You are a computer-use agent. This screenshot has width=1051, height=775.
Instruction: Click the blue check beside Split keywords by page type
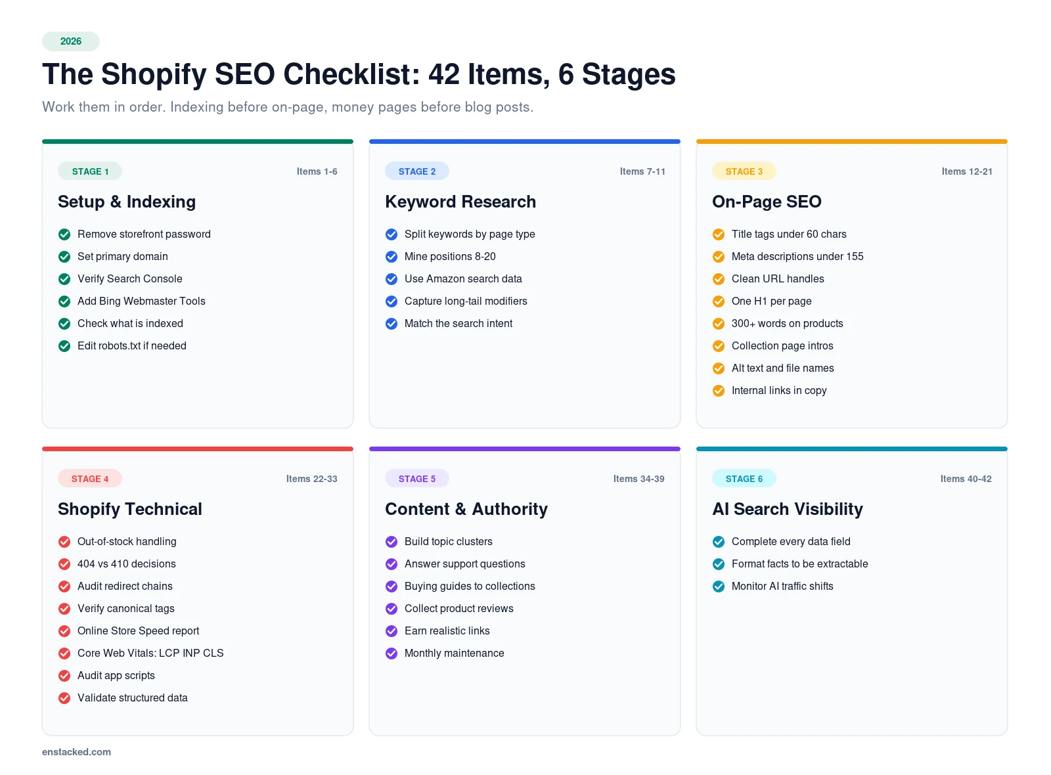click(x=391, y=234)
